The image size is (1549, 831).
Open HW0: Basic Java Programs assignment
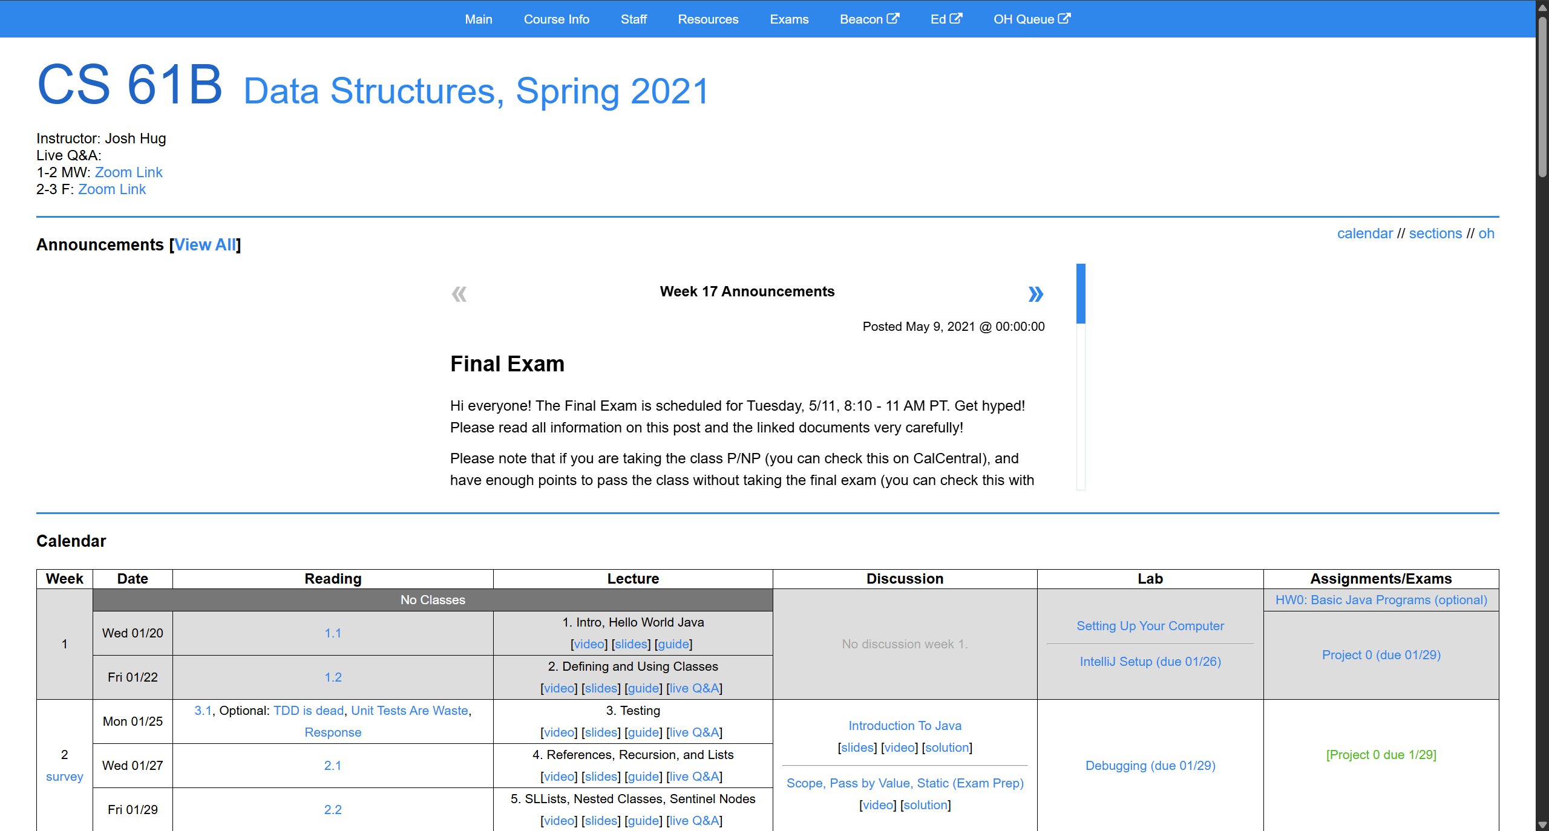tap(1381, 600)
